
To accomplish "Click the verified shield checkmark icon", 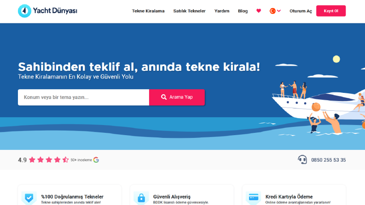I will (x=29, y=198).
